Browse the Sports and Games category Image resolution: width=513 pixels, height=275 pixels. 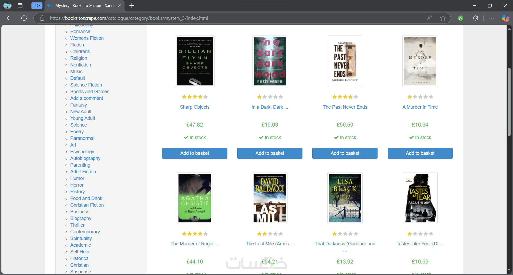pos(90,92)
